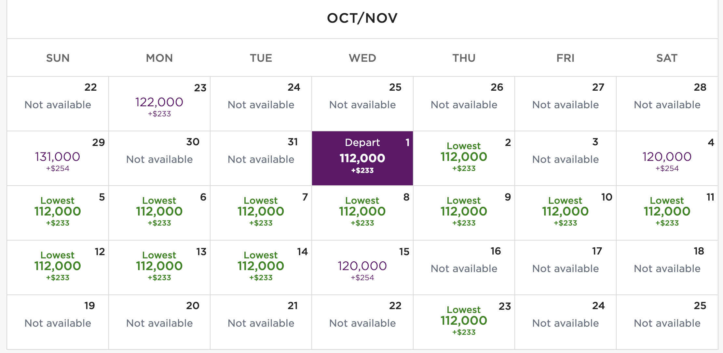This screenshot has height=353, width=723.
Task: Choose October 29 fare of 131,000 points
Action: point(58,158)
